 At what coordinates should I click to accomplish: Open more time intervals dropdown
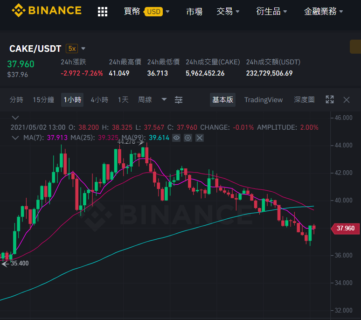coord(164,99)
